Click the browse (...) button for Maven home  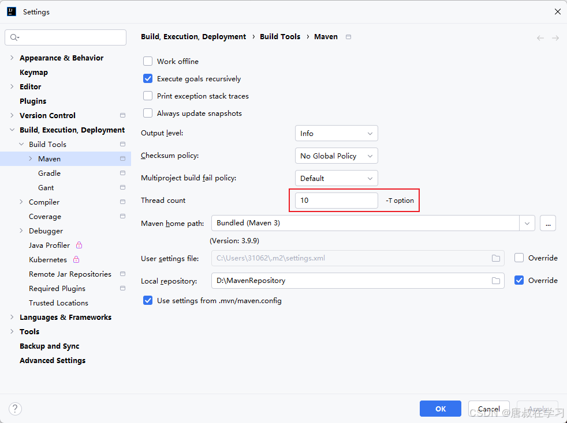point(548,224)
